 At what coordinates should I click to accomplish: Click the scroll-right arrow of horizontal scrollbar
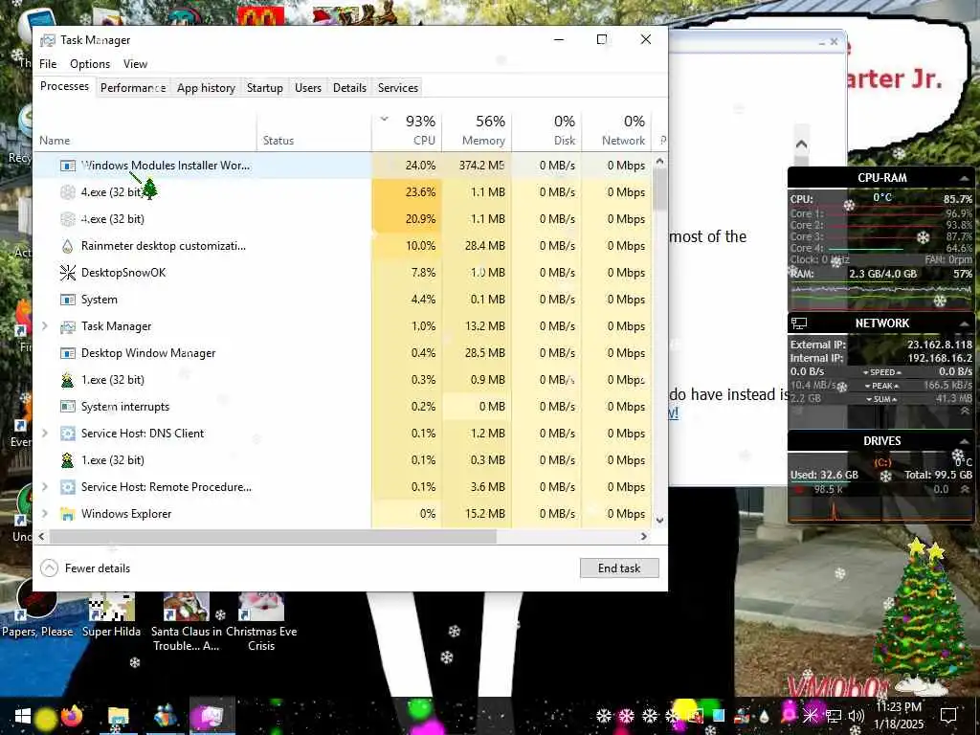pyautogui.click(x=644, y=536)
